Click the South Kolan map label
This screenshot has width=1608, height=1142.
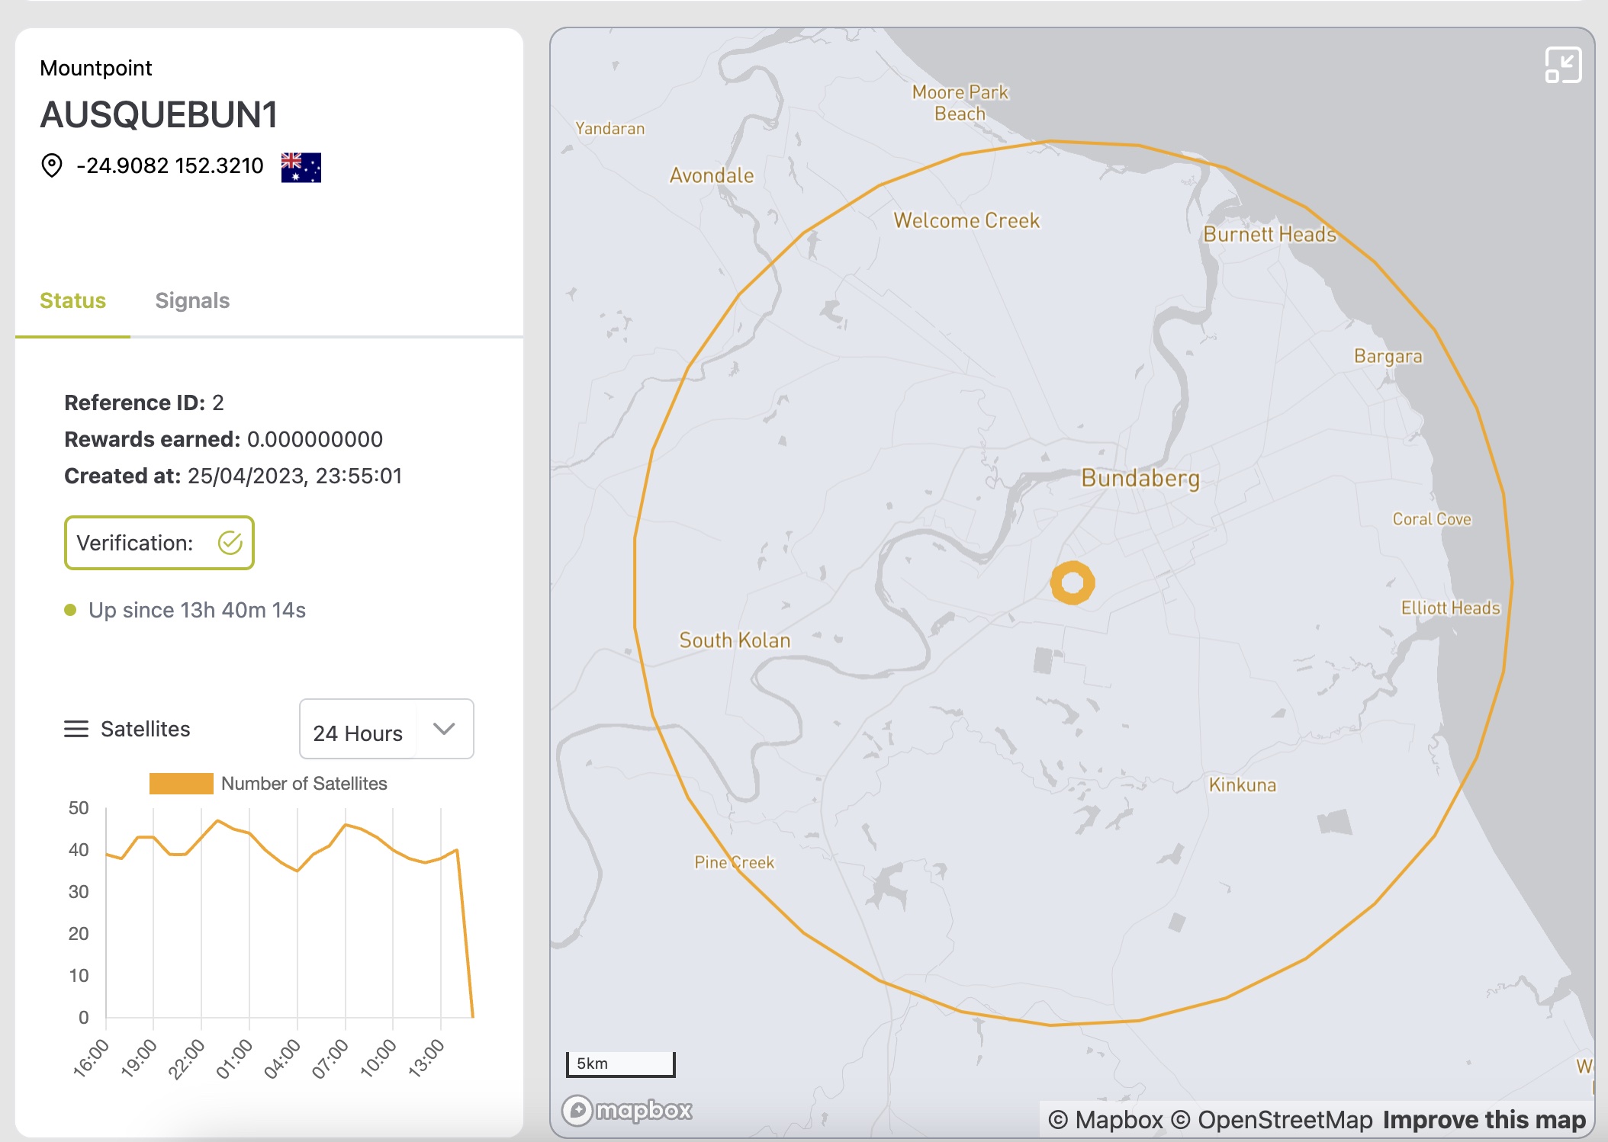[x=735, y=640]
